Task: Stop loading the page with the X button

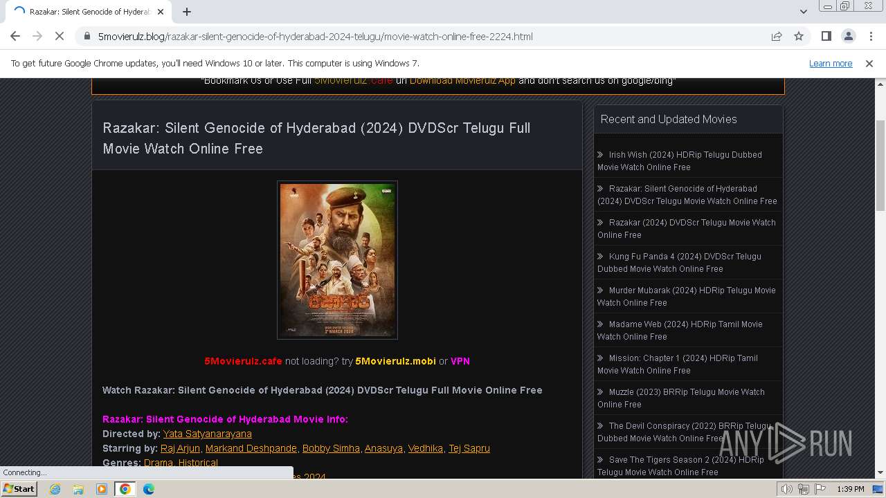Action: coord(60,36)
